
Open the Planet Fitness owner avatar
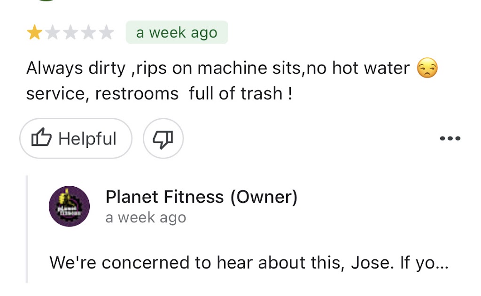tap(69, 206)
